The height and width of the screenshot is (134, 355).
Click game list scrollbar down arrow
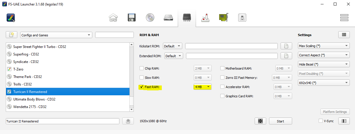pos(132,109)
